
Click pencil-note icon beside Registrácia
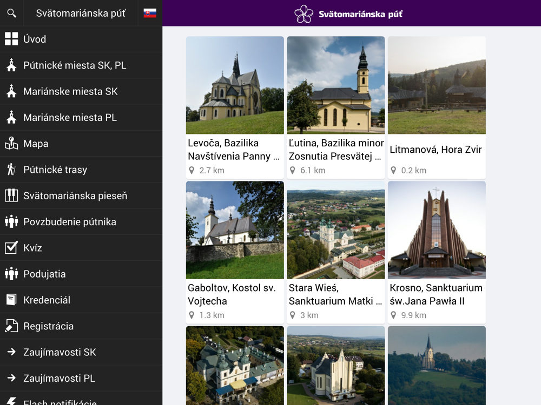(11, 326)
